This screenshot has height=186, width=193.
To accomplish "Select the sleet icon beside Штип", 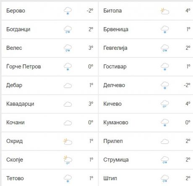I will pos(165,179).
